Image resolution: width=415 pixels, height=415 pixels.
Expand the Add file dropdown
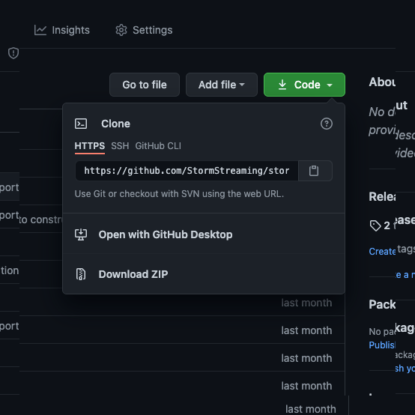(x=222, y=85)
